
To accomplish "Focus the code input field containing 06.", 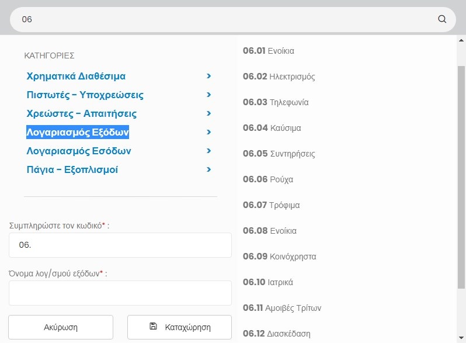I will coord(120,245).
